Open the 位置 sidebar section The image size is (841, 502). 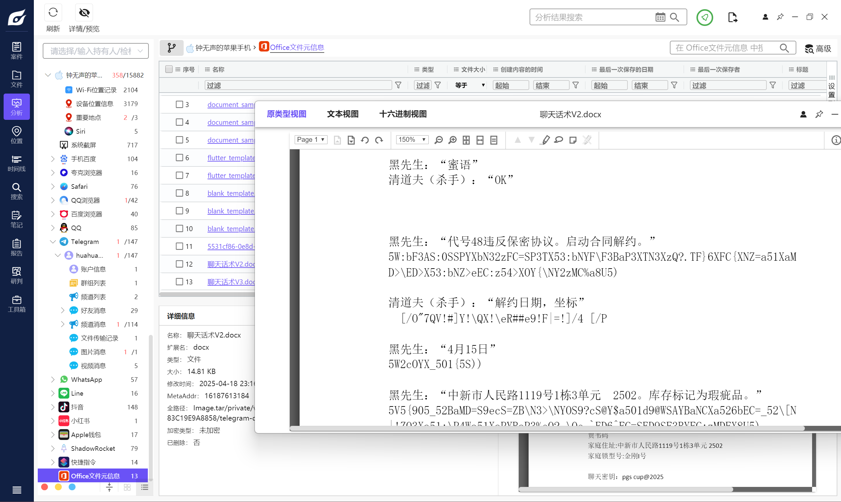[16, 135]
